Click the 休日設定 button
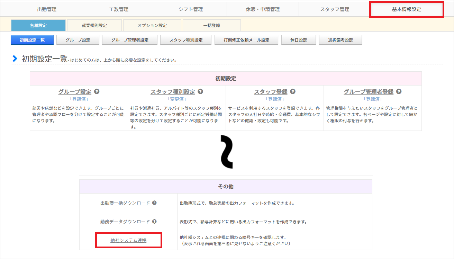This screenshot has height=259, width=454. coord(299,40)
